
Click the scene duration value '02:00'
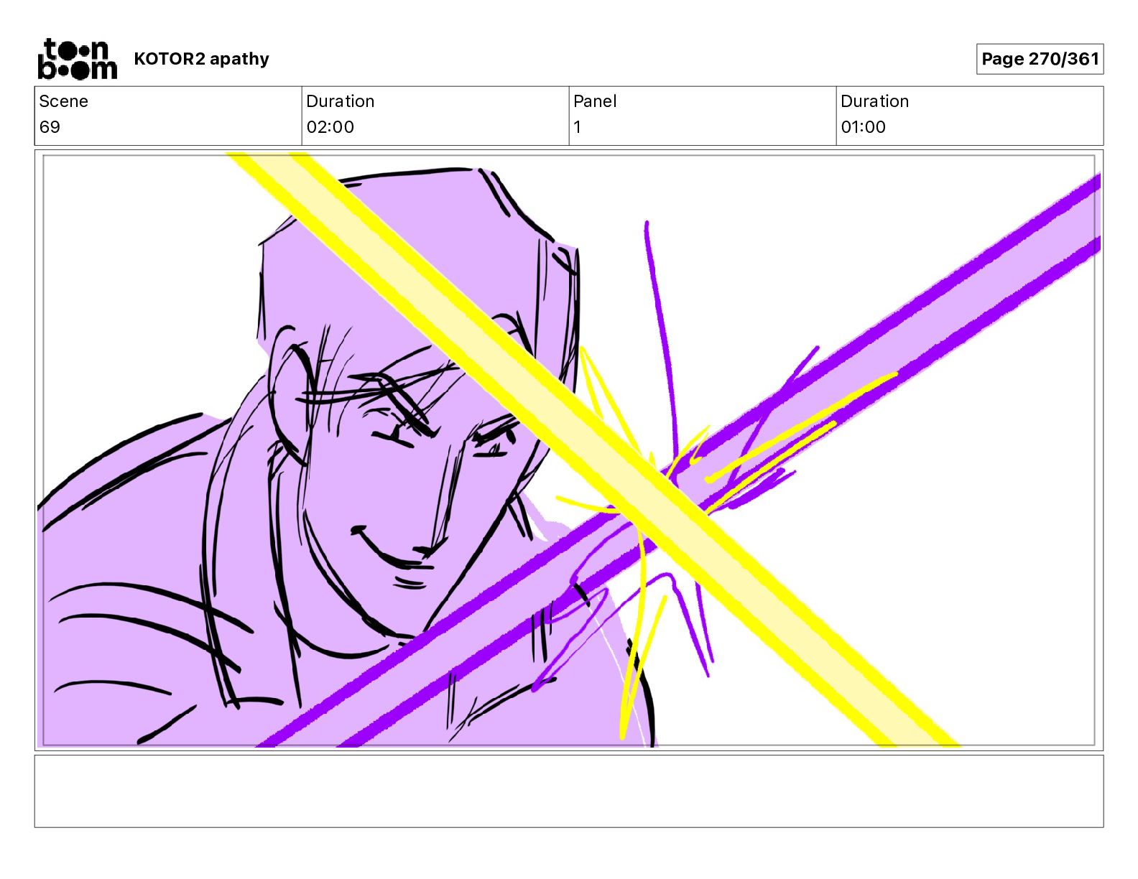point(330,127)
